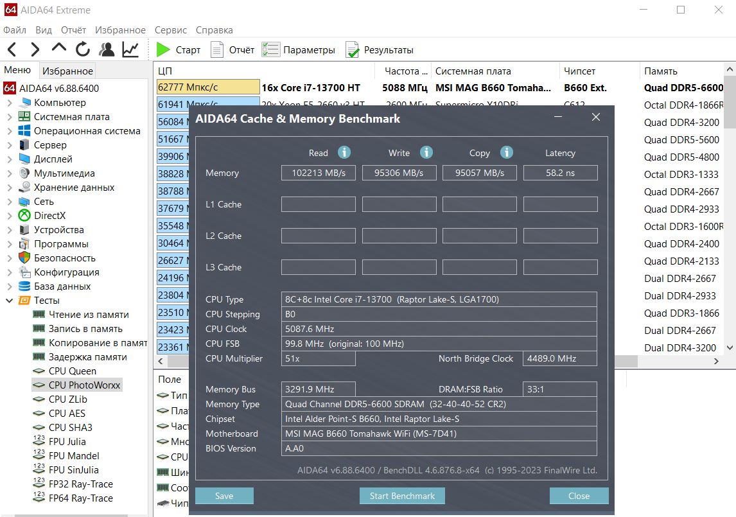The width and height of the screenshot is (736, 517).
Task: Open the CPU AES test
Action: click(x=67, y=413)
